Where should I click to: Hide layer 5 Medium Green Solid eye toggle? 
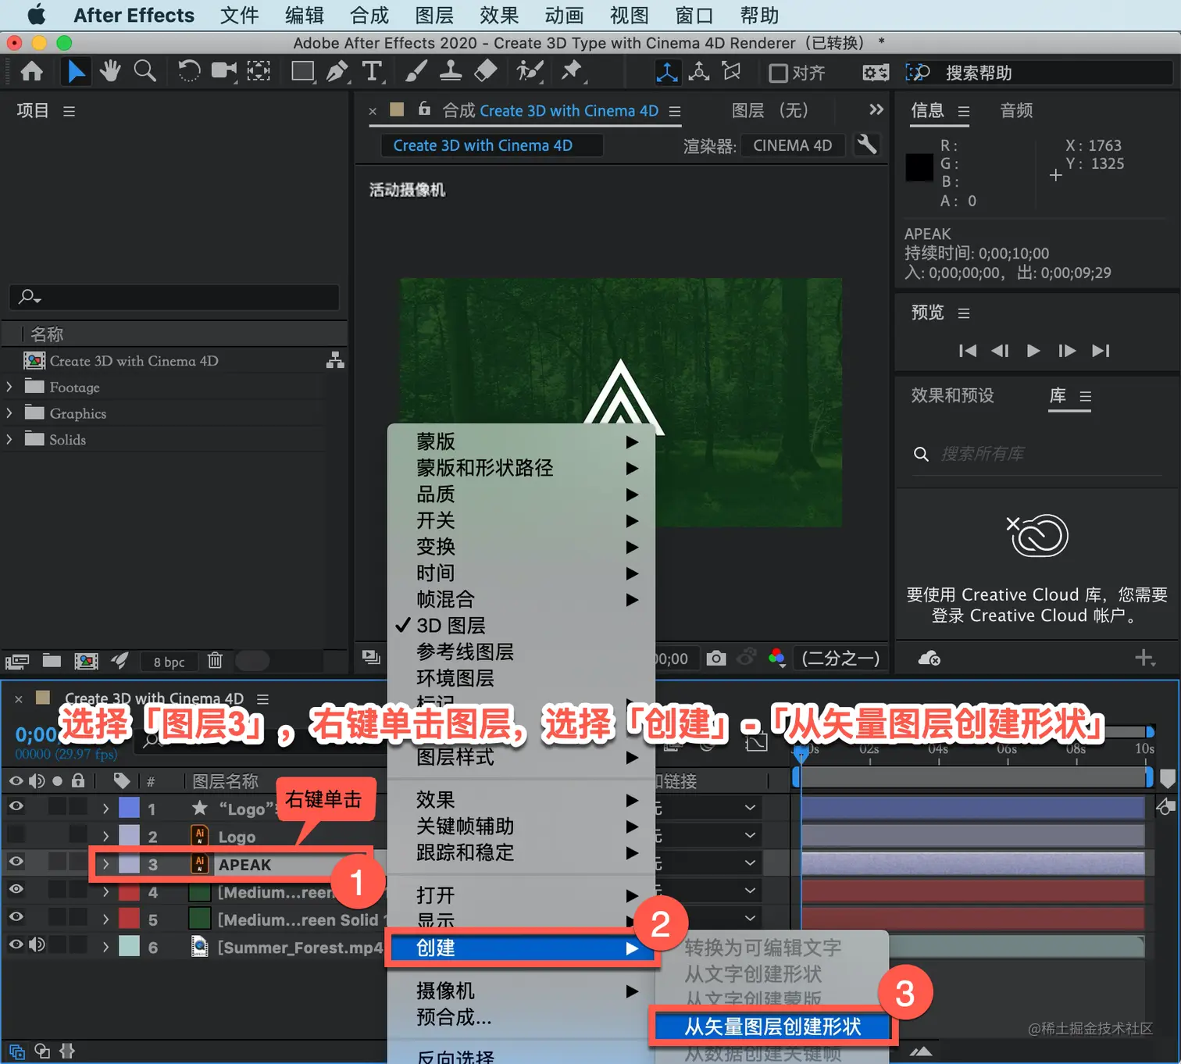click(x=16, y=916)
